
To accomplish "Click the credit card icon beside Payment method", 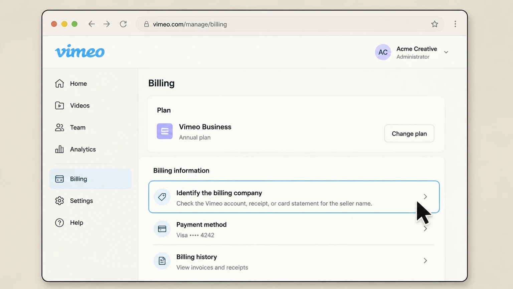I will [x=162, y=229].
